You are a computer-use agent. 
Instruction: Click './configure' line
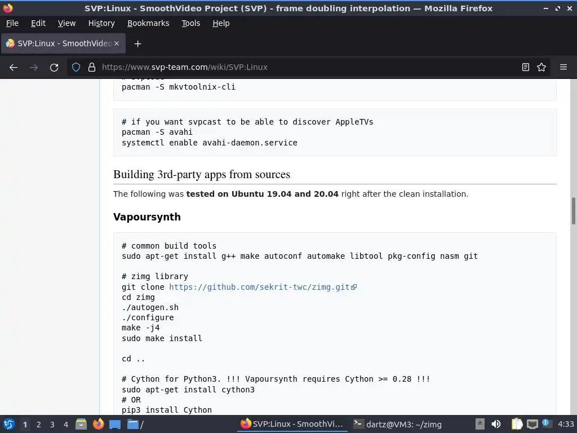(x=148, y=318)
